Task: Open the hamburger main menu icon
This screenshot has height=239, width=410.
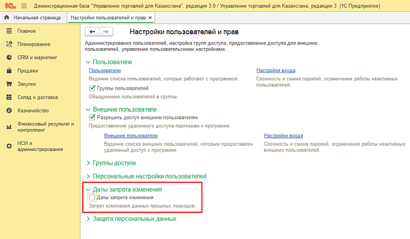Action: [24, 5]
